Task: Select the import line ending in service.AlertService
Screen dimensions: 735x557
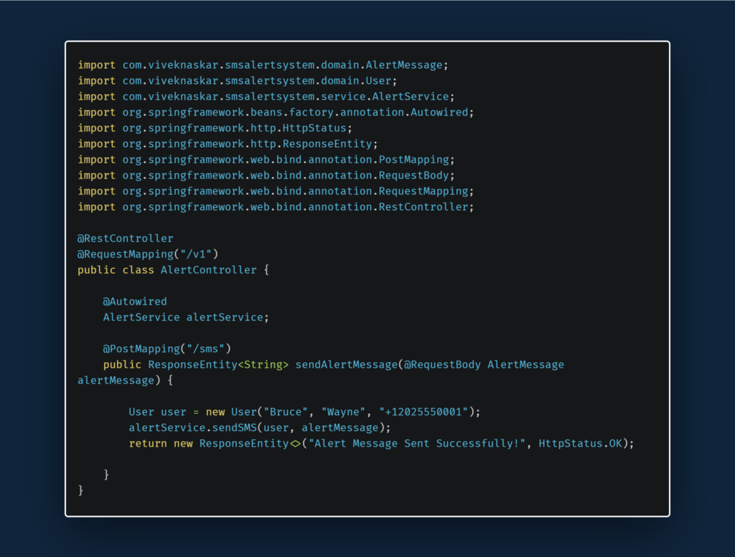Action: (266, 97)
